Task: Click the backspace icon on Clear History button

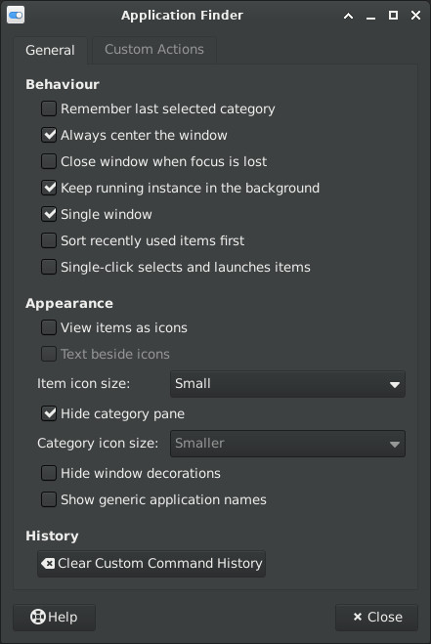Action: 48,564
